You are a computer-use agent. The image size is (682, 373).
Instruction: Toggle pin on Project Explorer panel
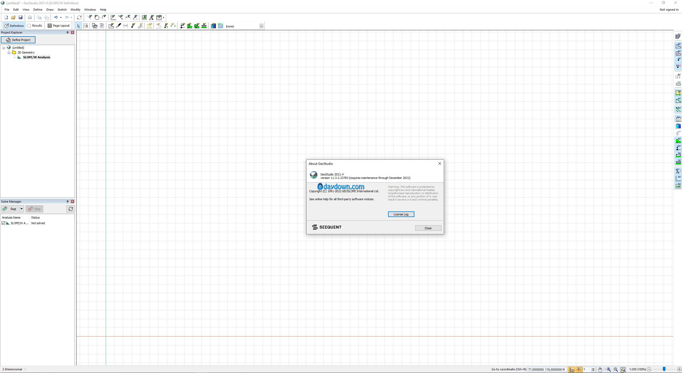(67, 32)
